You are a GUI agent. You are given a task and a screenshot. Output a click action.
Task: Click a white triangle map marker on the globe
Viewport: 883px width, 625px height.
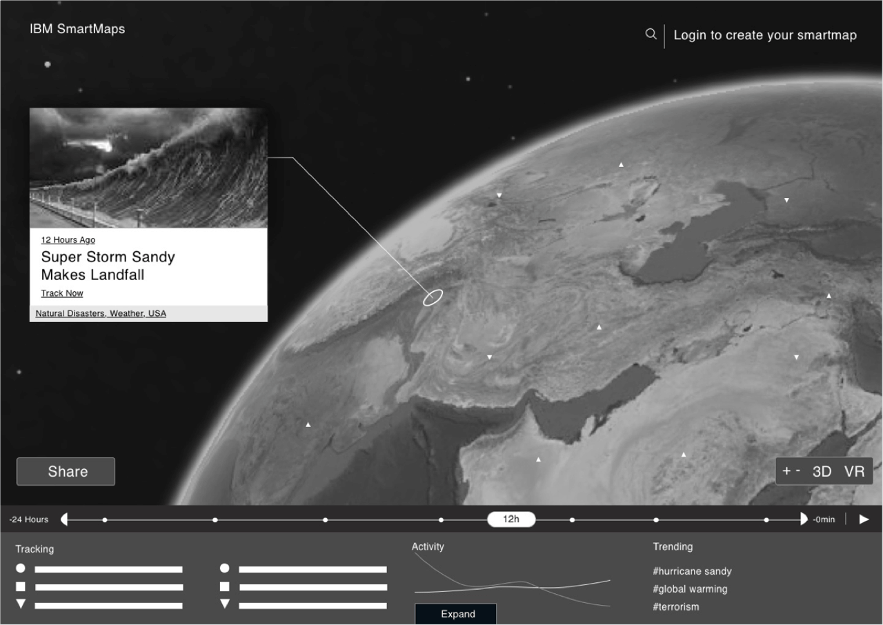[x=620, y=164]
